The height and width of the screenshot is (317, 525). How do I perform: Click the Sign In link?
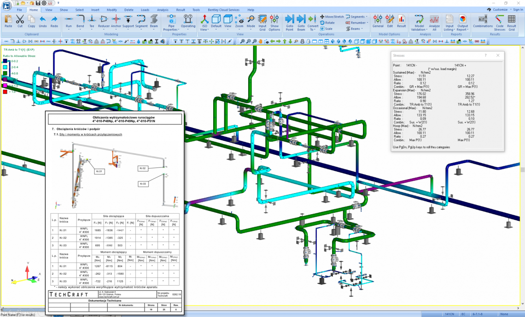518,10
